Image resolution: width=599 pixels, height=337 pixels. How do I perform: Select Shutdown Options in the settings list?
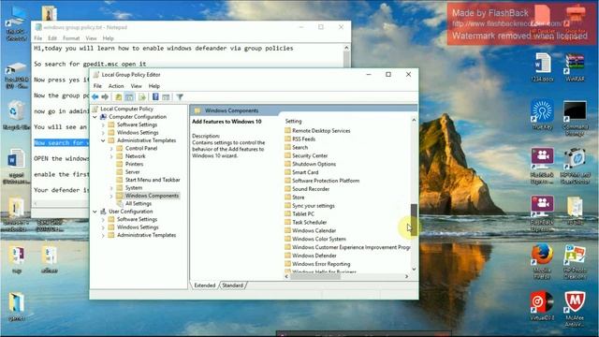tap(314, 164)
